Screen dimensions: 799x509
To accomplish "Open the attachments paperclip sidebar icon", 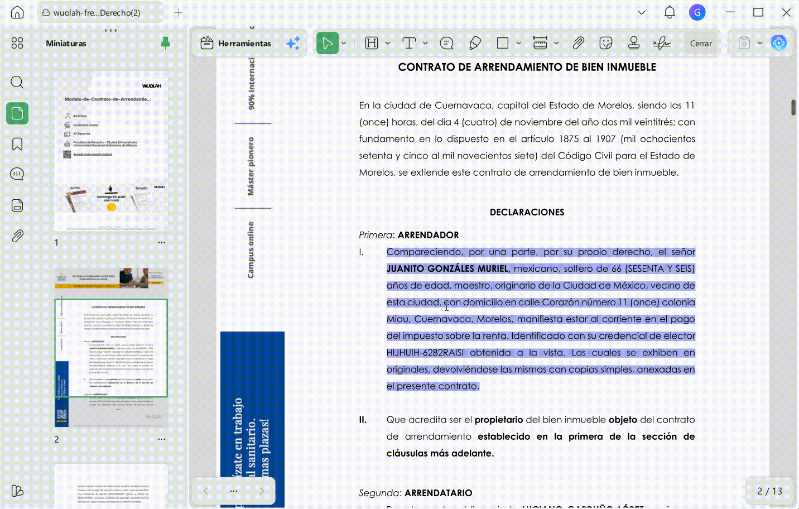I will (17, 236).
